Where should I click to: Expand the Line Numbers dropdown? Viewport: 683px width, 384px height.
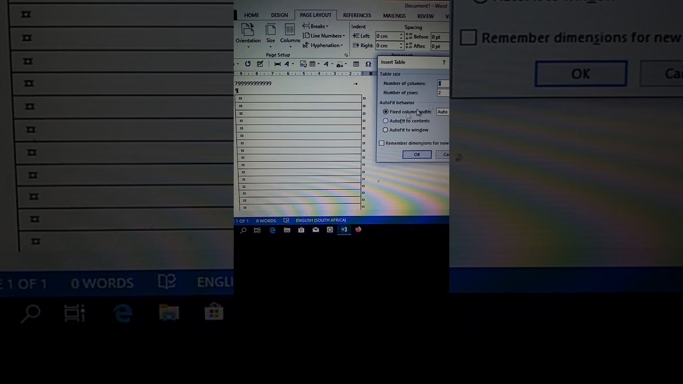pyautogui.click(x=324, y=36)
